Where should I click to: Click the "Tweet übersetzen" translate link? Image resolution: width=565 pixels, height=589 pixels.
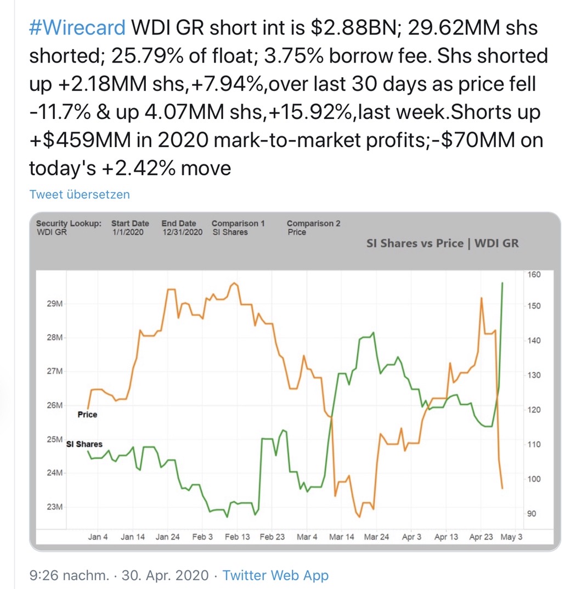tap(80, 194)
